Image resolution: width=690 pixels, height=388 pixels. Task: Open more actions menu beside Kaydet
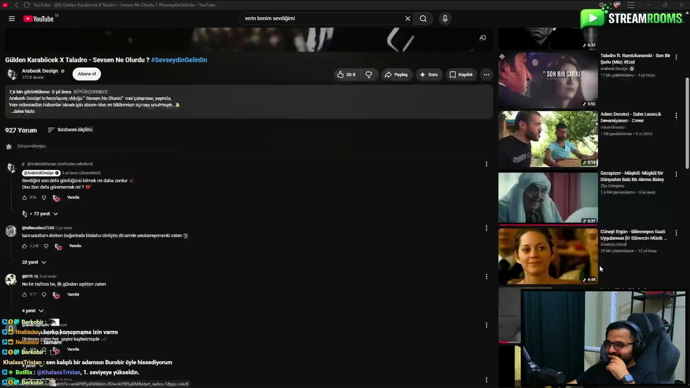tap(486, 74)
